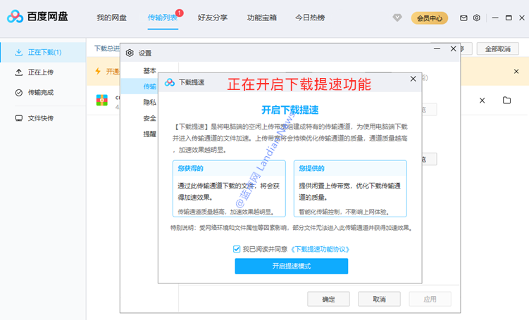This screenshot has height=320, width=529.
Task: Open the settings icon in the title bar
Action: pos(476,18)
